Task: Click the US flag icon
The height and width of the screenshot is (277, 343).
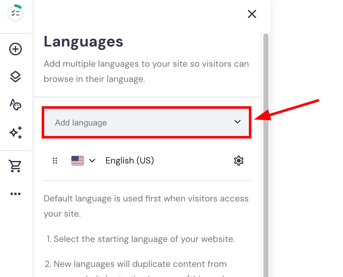Action: click(78, 161)
